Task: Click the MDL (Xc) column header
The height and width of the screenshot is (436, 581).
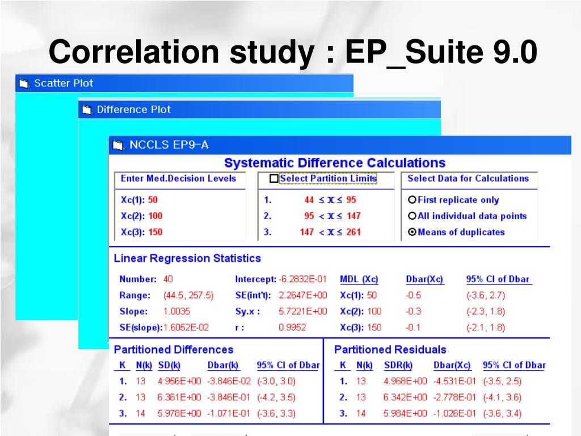Action: [359, 279]
